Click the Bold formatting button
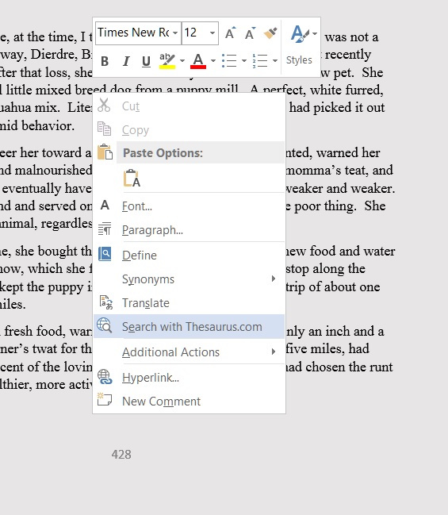 (105, 61)
